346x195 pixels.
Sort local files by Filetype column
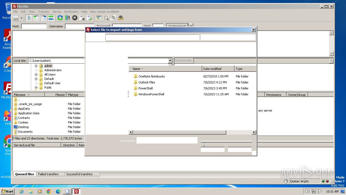[75, 95]
